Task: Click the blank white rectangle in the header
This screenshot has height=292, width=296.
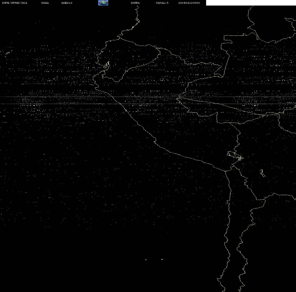Action: click(251, 3)
